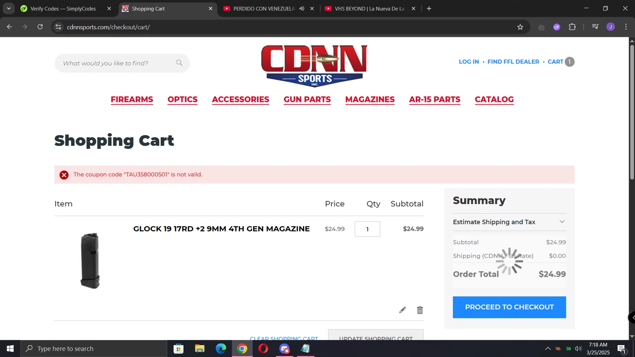Show hidden system tray icons

[x=548, y=349]
